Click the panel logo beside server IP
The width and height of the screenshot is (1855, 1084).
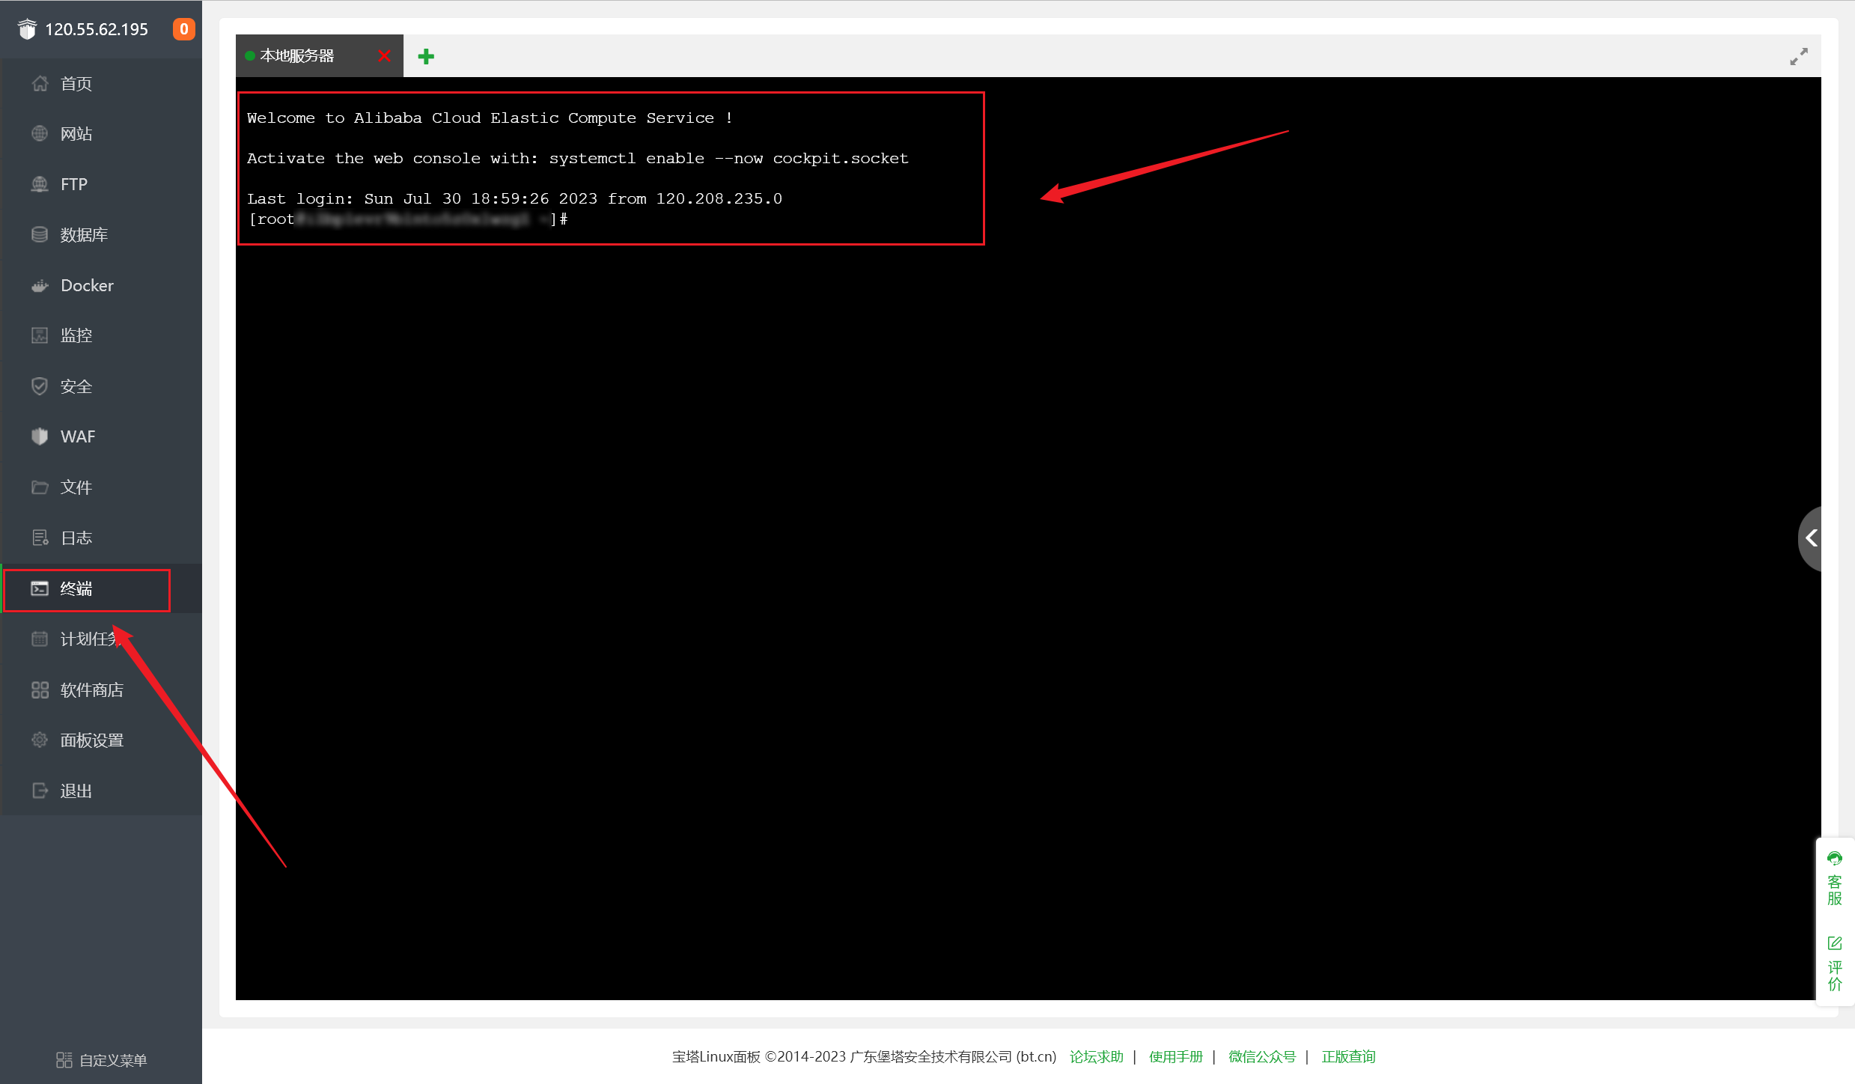click(27, 29)
